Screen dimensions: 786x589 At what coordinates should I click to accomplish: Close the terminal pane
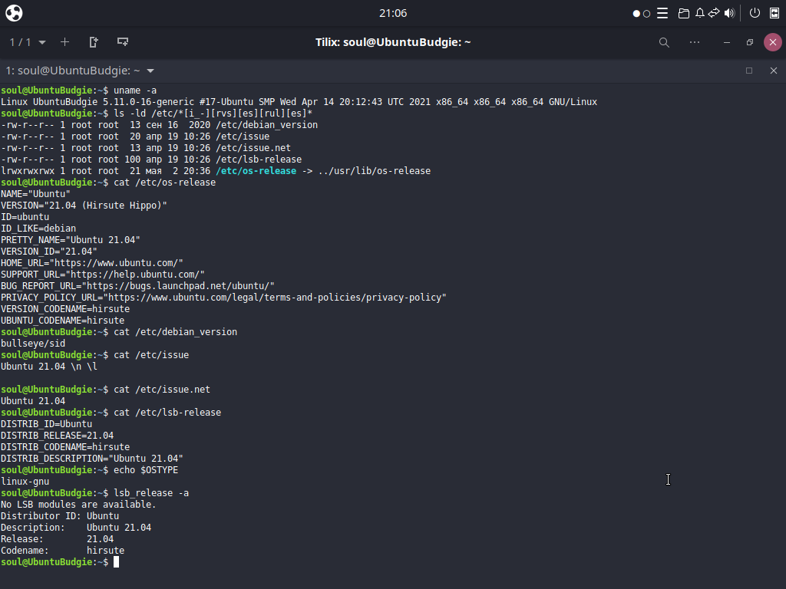point(774,71)
